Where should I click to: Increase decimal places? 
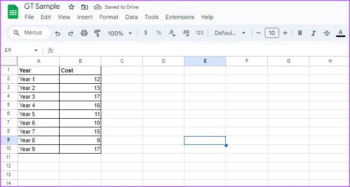click(186, 33)
